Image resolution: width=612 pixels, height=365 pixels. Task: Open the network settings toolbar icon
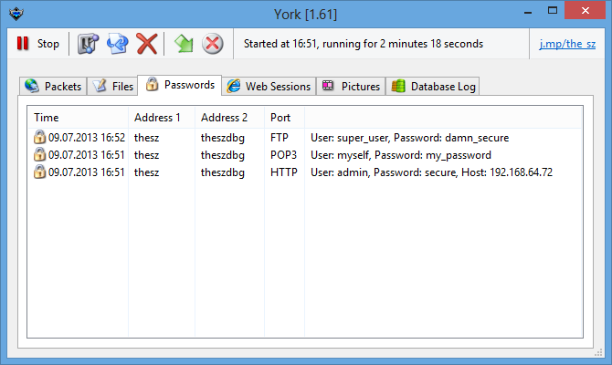point(88,44)
